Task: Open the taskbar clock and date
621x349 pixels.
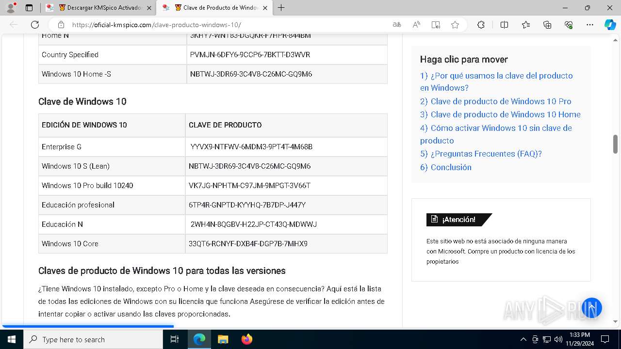Action: click(579, 339)
